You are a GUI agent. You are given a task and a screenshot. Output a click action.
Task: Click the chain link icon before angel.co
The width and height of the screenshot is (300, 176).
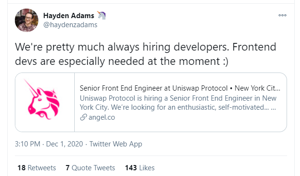pos(83,117)
